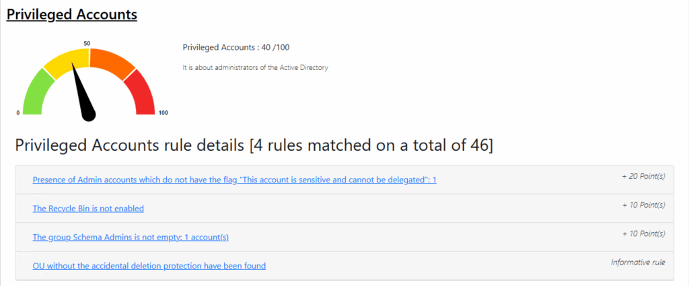The image size is (689, 286).
Task: Click the gauge's 0 label
Action: (x=18, y=112)
